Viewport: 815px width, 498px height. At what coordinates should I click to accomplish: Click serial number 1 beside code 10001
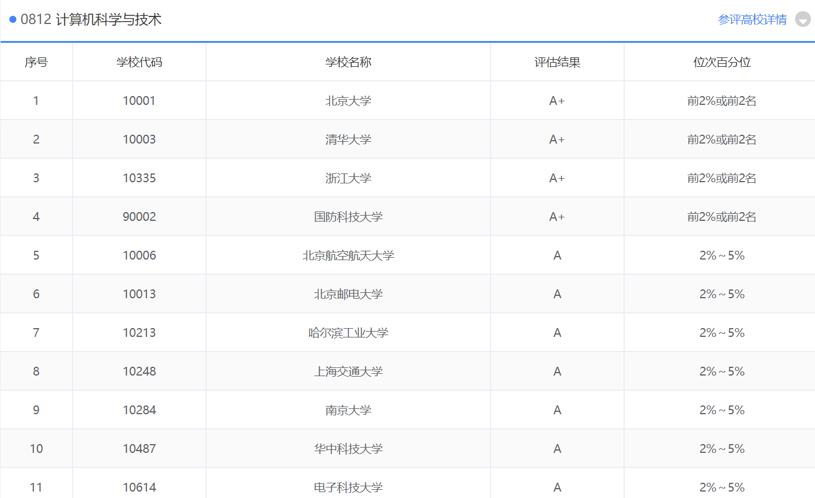tap(36, 101)
